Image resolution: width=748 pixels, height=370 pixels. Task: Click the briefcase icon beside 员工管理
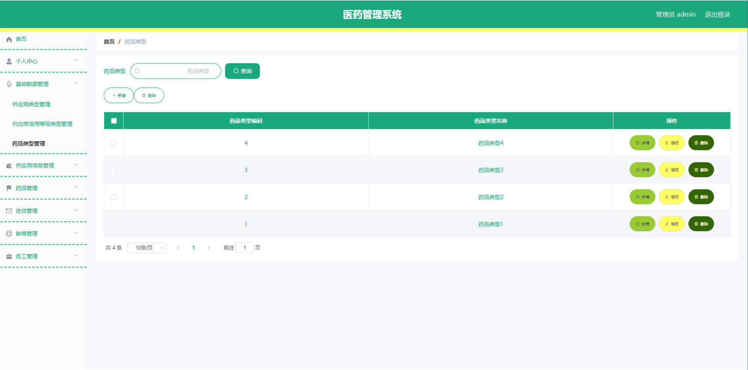pyautogui.click(x=9, y=256)
